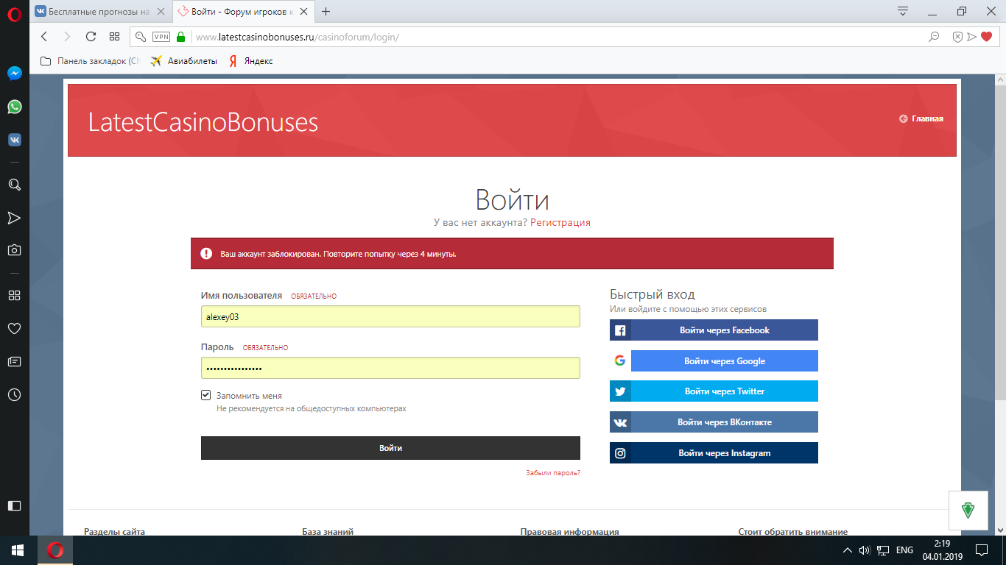Screen dimensions: 1006x565
Task: Click the username input field
Action: tap(390, 316)
